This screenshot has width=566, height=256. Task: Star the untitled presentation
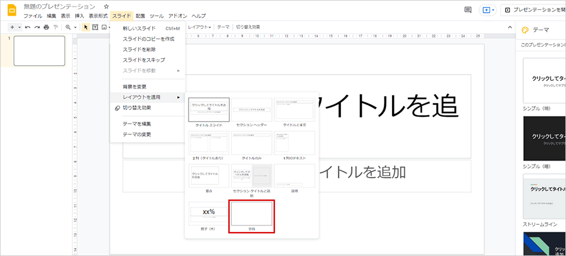tap(106, 7)
